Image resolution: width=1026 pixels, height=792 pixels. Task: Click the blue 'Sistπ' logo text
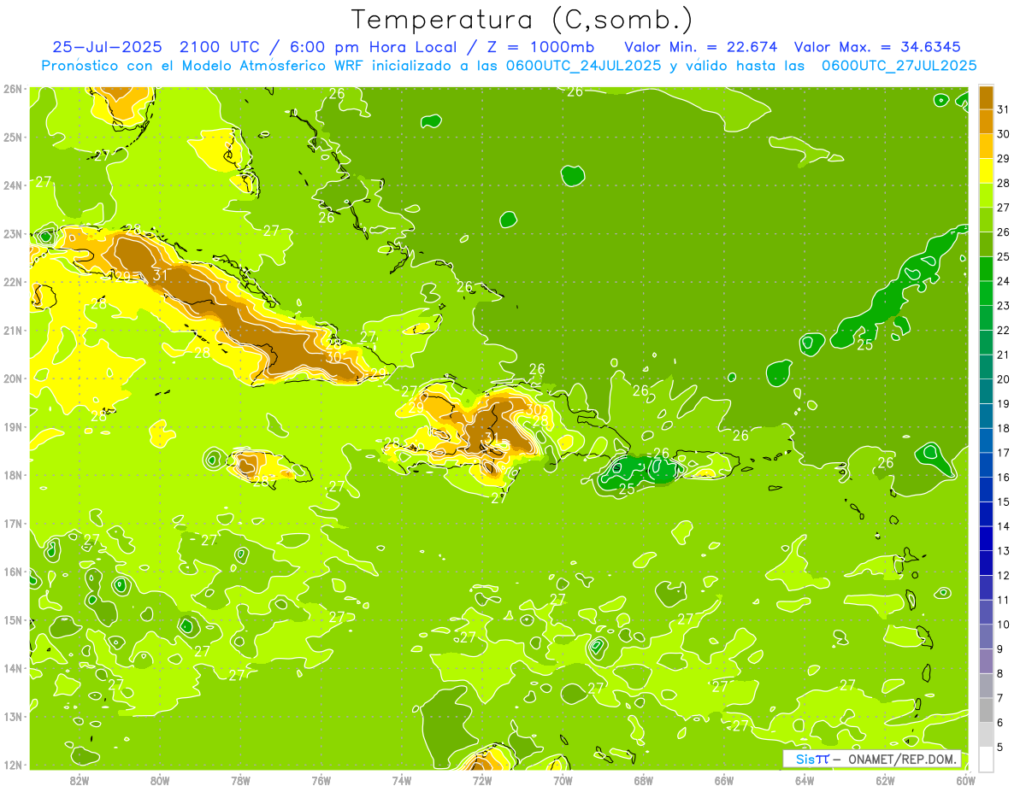[811, 759]
